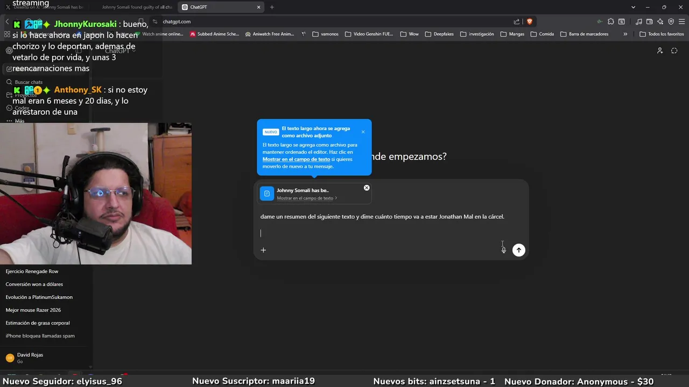Dismiss the blue 'texto largo' tooltip

click(363, 132)
